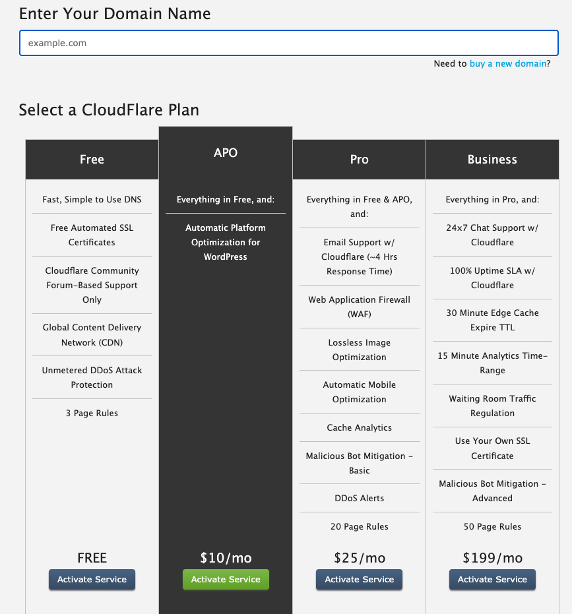This screenshot has width=572, height=614.
Task: Click the Select a CloudFlare Plan heading
Action: point(109,109)
